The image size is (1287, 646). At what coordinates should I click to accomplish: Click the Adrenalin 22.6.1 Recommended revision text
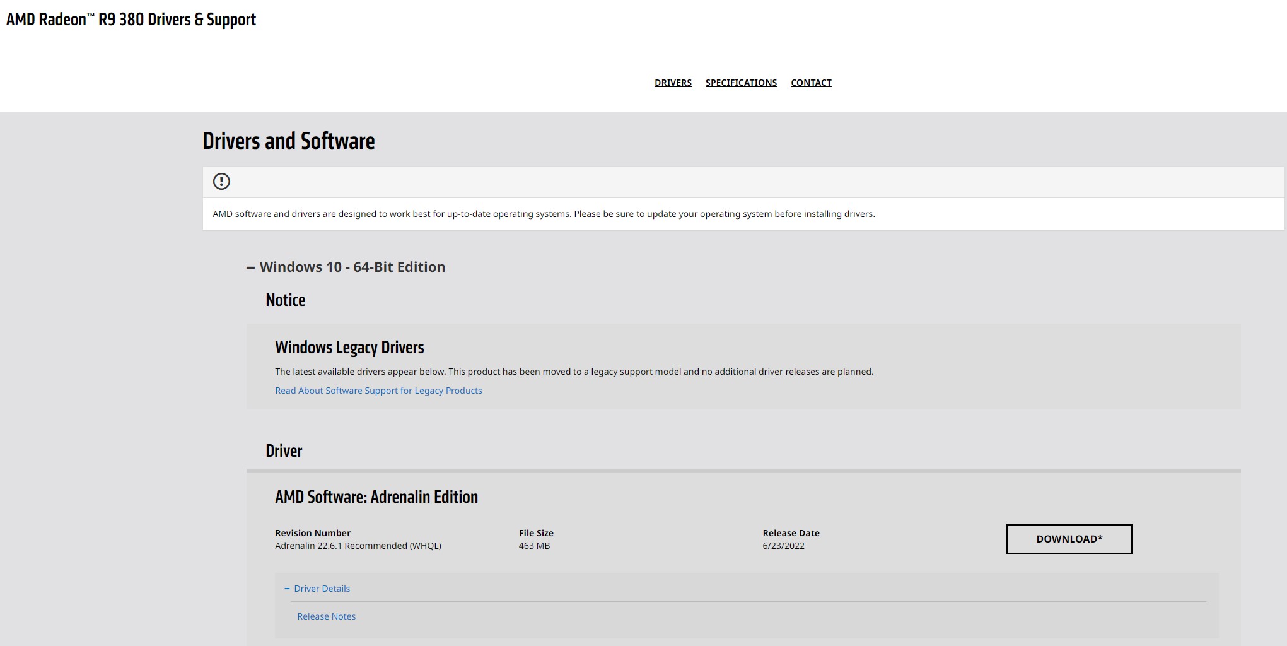[x=358, y=546]
